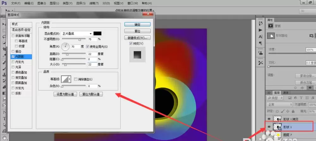Select the Hand tool in toolbar
Screen dimensions: 316x141
click(4, 138)
